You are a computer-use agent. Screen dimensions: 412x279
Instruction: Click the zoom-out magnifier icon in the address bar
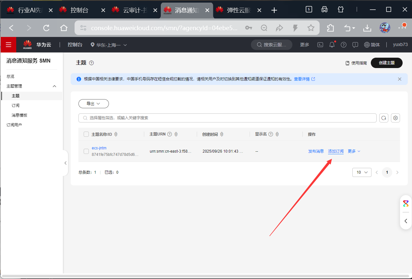pyautogui.click(x=264, y=28)
